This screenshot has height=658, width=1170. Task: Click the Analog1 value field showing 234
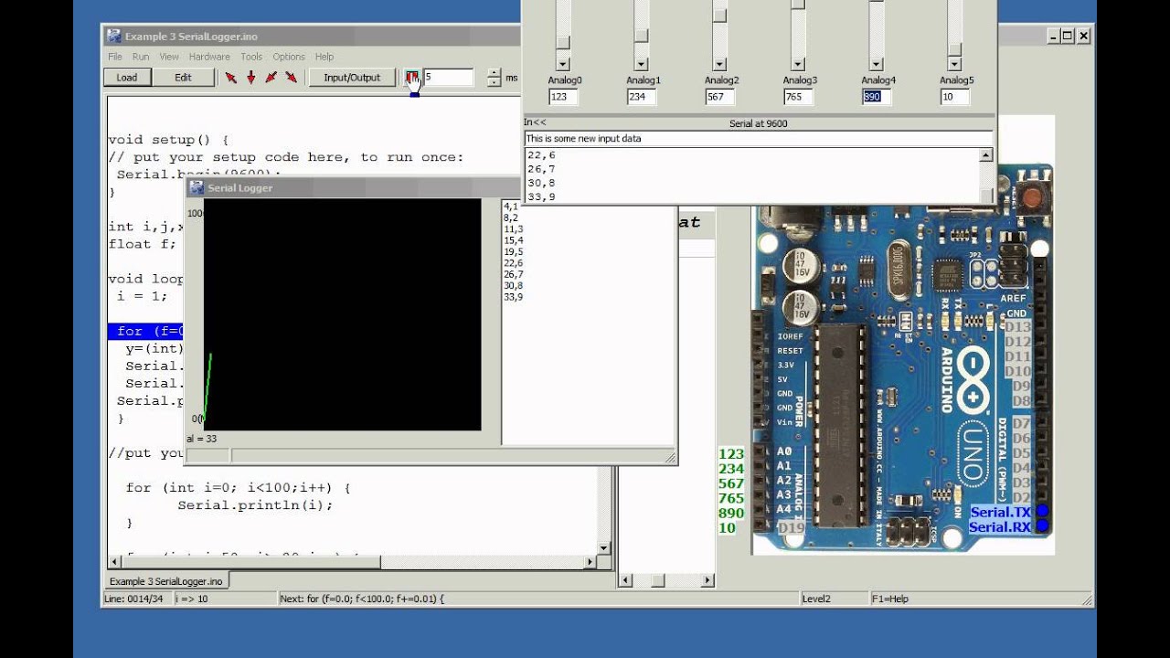[x=642, y=97]
